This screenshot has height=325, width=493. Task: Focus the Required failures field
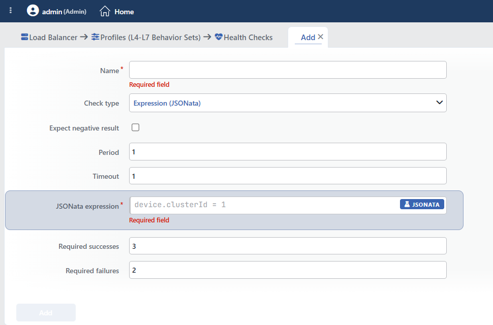tap(288, 270)
